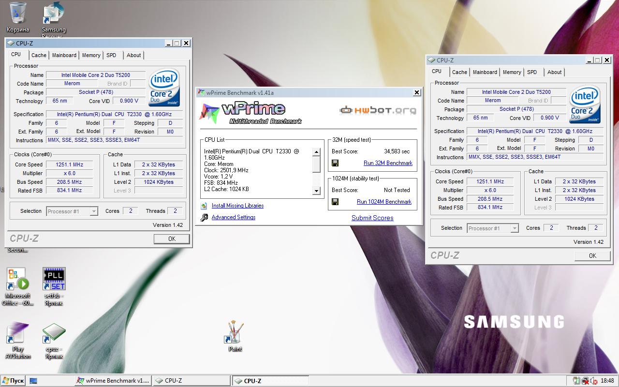This screenshot has height=387, width=619.
Task: Minimize the right CPU-Z window
Action: pyautogui.click(x=590, y=60)
